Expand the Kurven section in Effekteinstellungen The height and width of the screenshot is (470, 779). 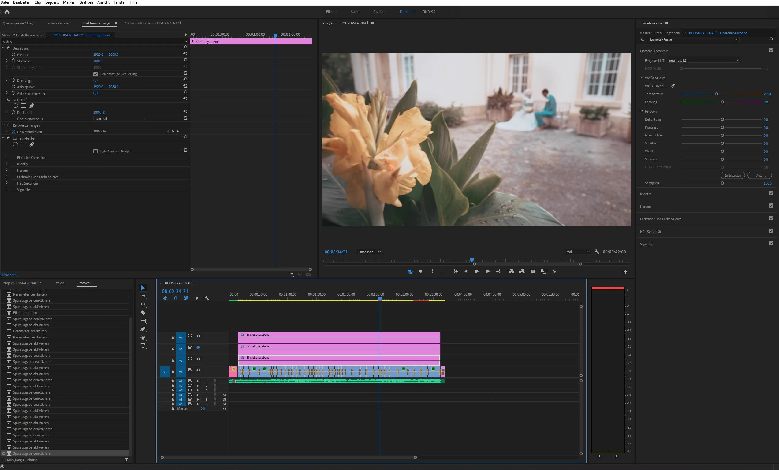coord(7,170)
